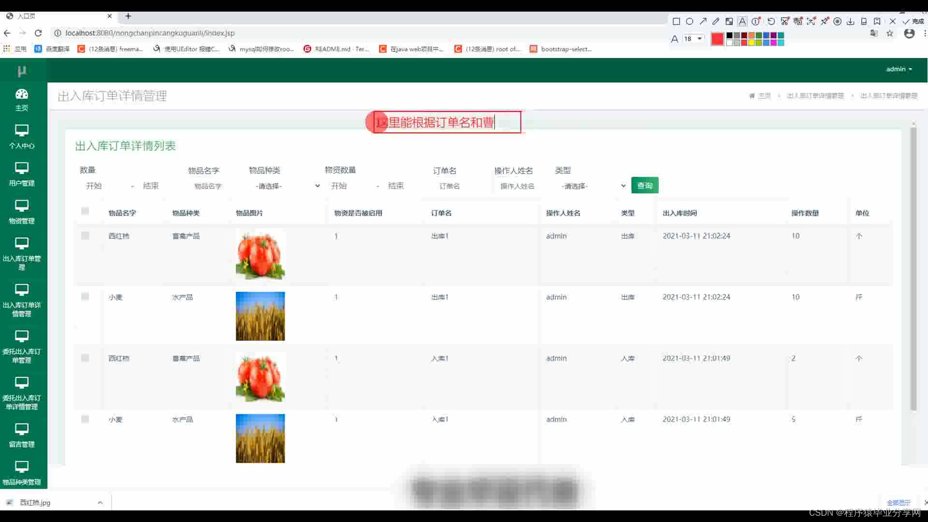The height and width of the screenshot is (522, 928).
Task: Click the pin screenshot icon
Action: pyautogui.click(x=824, y=21)
